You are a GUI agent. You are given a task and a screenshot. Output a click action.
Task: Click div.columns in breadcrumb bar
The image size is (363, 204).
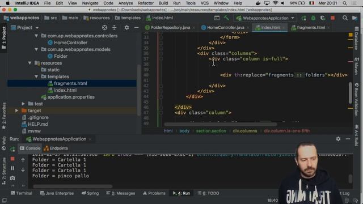(245, 131)
